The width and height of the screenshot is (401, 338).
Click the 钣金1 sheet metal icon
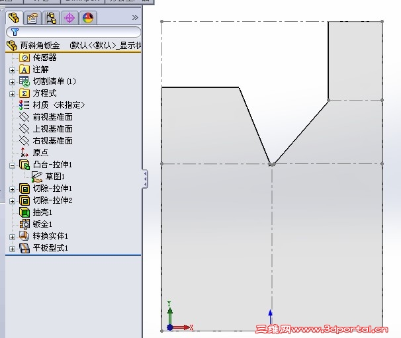tap(24, 224)
